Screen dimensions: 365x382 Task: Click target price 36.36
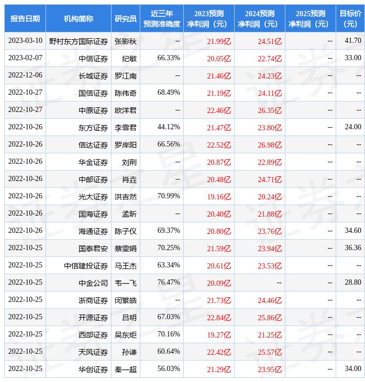pyautogui.click(x=353, y=248)
